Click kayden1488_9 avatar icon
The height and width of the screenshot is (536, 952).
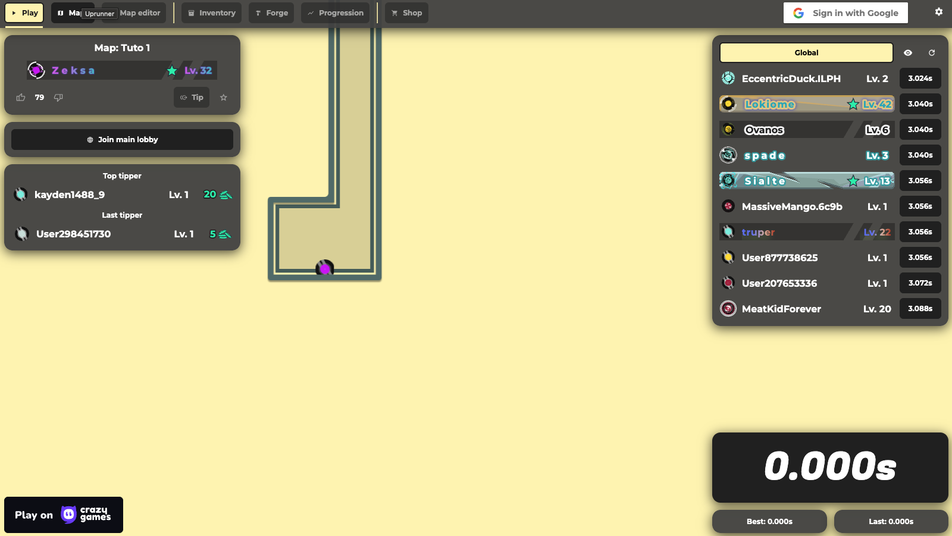pos(21,195)
